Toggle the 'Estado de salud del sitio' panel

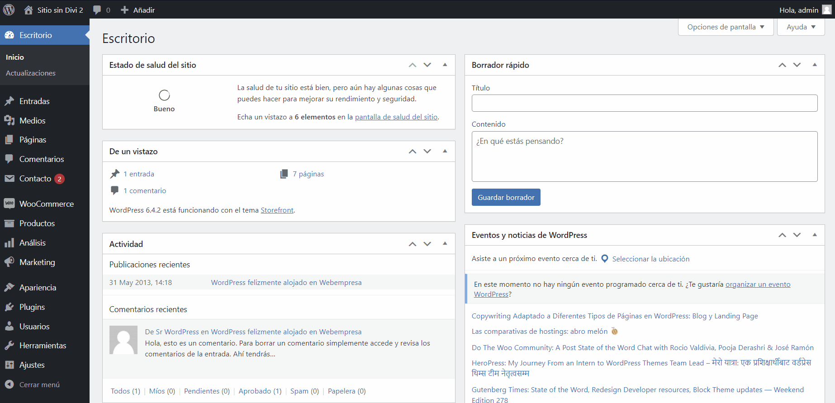445,65
